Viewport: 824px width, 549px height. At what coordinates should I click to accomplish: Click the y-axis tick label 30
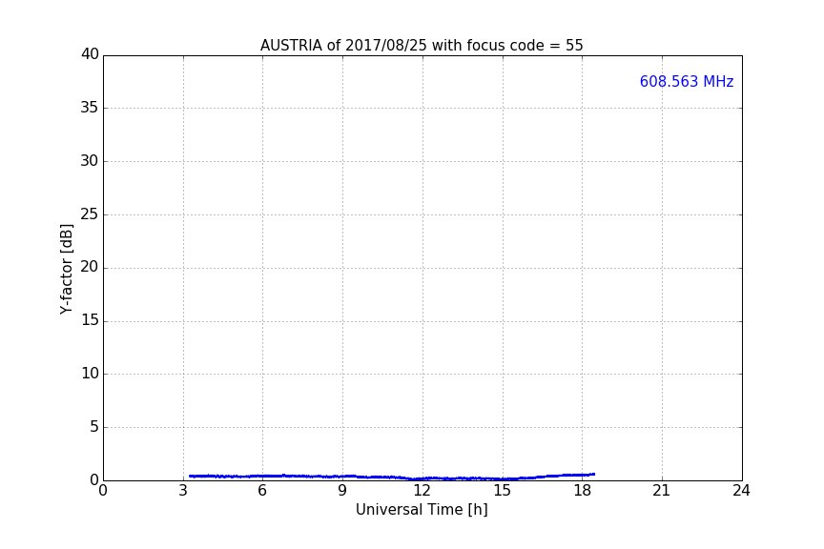90,161
